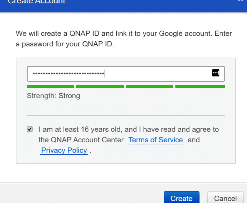Cancel the account creation
This screenshot has width=247, height=203.
coord(225,197)
